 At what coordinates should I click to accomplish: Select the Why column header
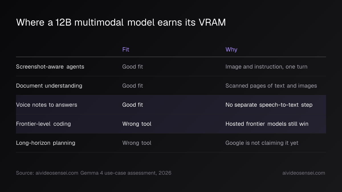click(x=231, y=49)
